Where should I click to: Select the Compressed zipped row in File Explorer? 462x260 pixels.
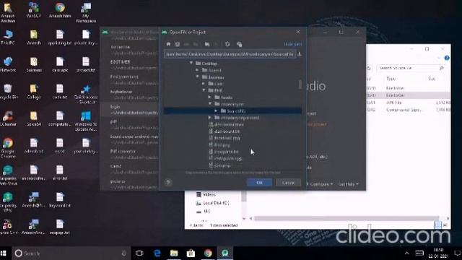pyautogui.click(x=408, y=110)
